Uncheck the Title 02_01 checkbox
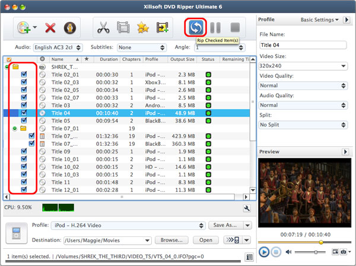This screenshot has height=266, width=356. 24,75
